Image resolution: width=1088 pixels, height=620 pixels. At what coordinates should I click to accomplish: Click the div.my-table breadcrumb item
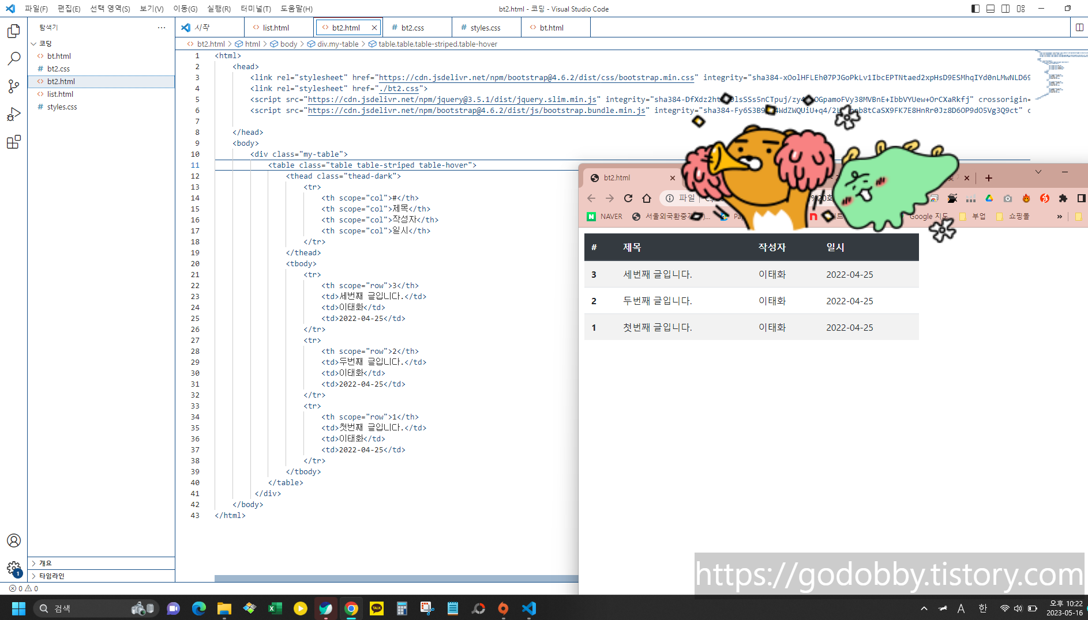pos(333,44)
